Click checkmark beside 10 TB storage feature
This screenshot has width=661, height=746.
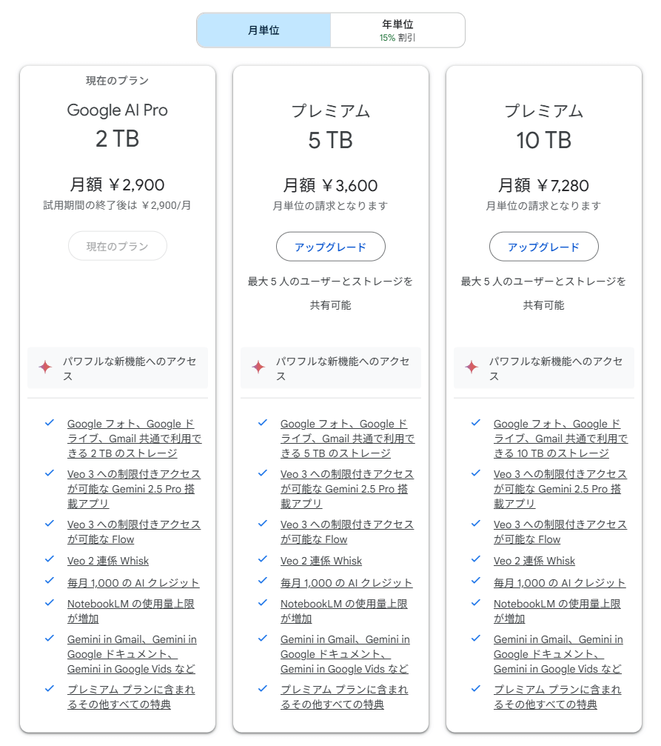pos(475,422)
